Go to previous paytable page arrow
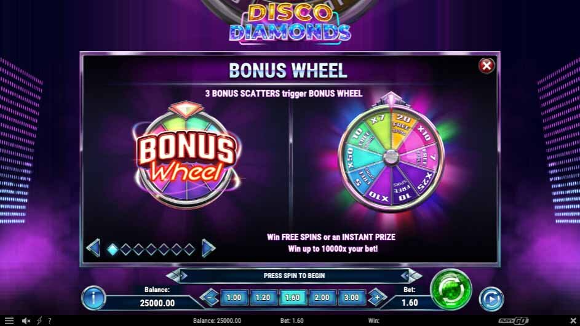This screenshot has height=326, width=580. (x=93, y=248)
